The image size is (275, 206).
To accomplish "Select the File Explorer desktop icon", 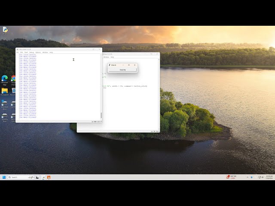I will [x=5, y=91].
